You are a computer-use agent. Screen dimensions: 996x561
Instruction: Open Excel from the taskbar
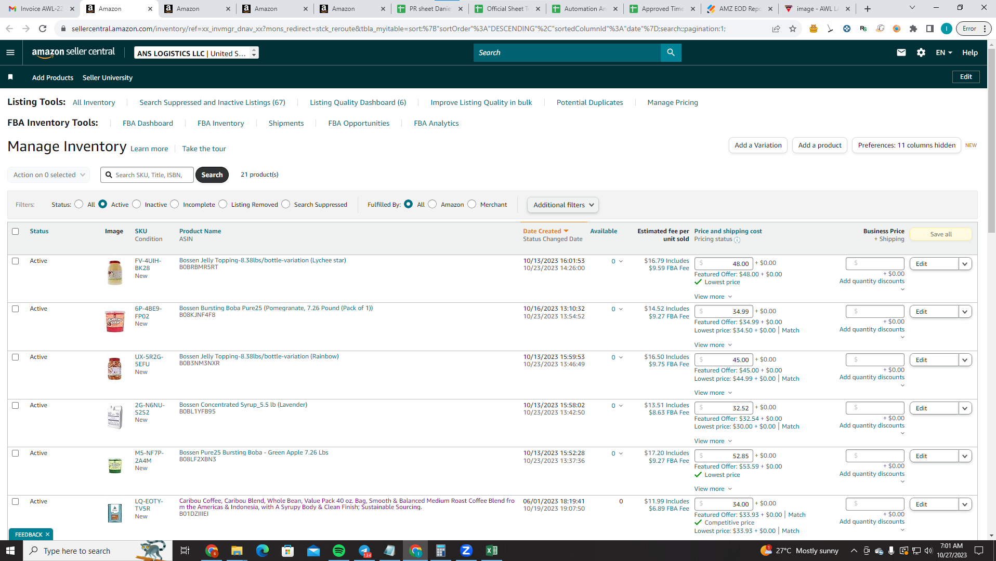coord(491,551)
